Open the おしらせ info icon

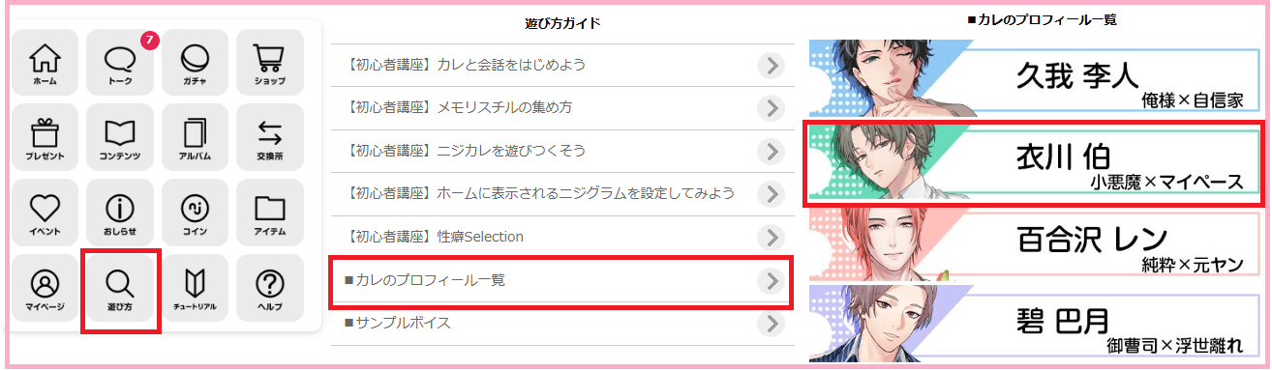(120, 213)
